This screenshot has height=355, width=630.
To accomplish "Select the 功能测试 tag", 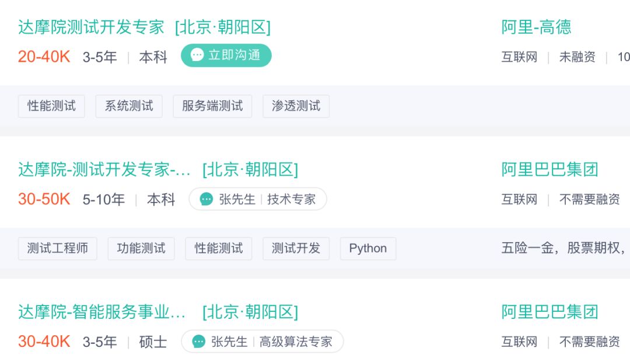I will (141, 248).
